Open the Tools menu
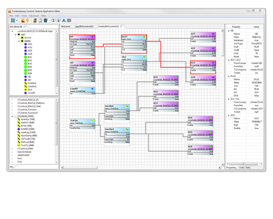Image resolution: width=273 pixels, height=219 pixels. tap(24, 16)
